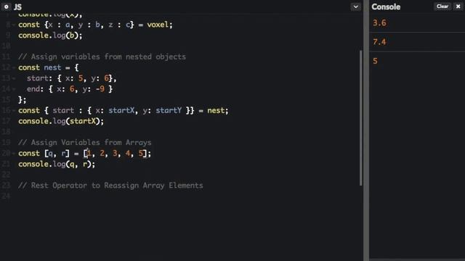This screenshot has height=261, width=465.
Task: Click the editor vertical scrollbar
Action: (360, 117)
